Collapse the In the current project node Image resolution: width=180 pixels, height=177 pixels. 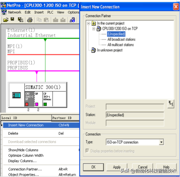(89, 23)
